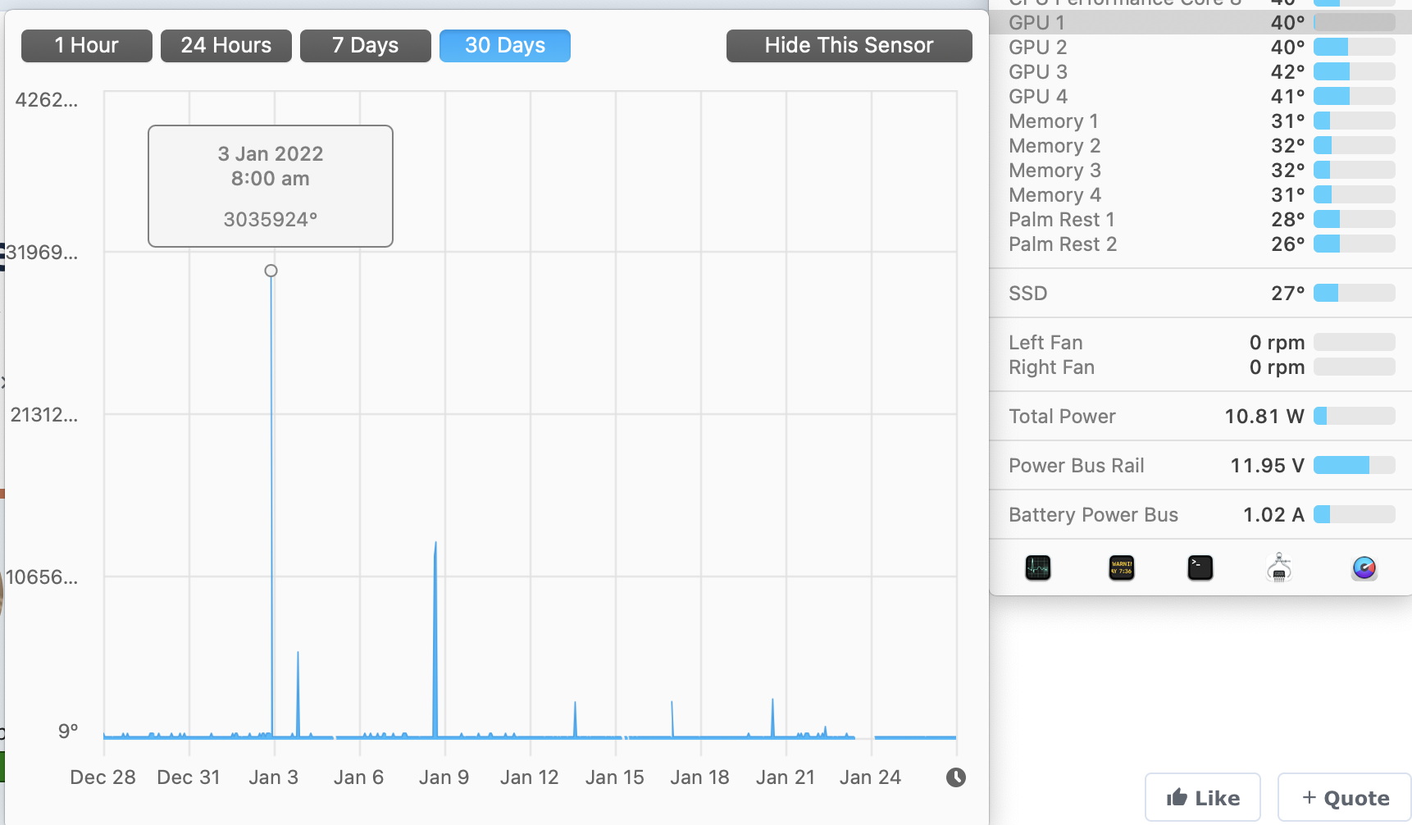Image resolution: width=1412 pixels, height=825 pixels.
Task: Click the Left Fan empty level bar
Action: point(1355,342)
